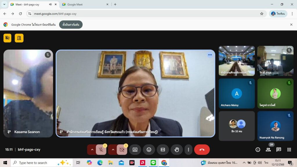The image size is (297, 167).
Task: Bookmark this page with star icon
Action: [x=262, y=14]
